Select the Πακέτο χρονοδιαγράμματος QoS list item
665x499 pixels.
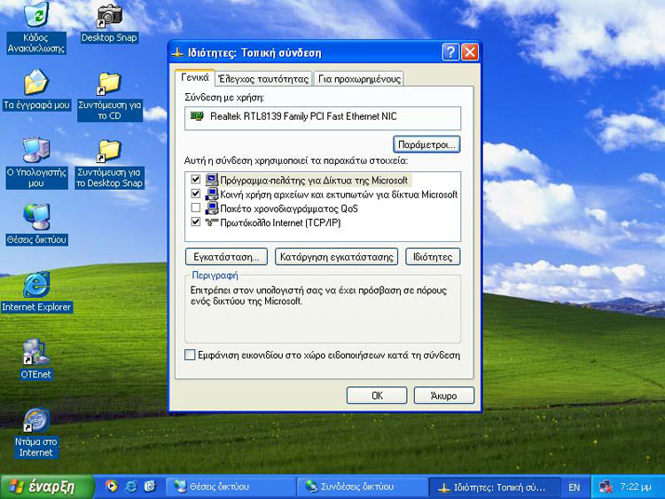coord(289,208)
